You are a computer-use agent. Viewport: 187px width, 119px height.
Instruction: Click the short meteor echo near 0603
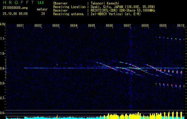coord(57,65)
